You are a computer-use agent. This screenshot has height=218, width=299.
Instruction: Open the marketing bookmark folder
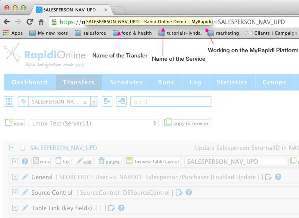tap(223, 33)
